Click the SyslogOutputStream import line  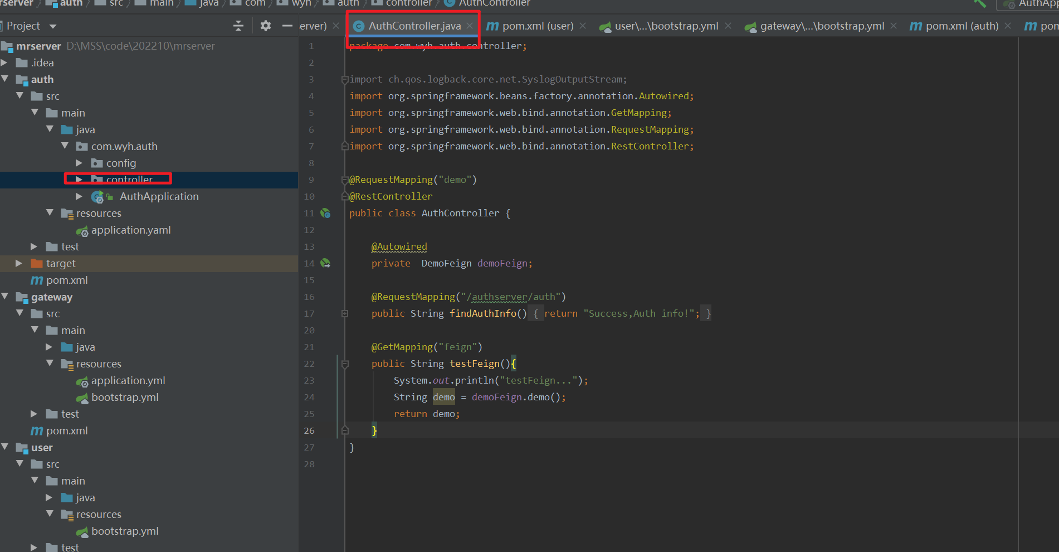(488, 79)
